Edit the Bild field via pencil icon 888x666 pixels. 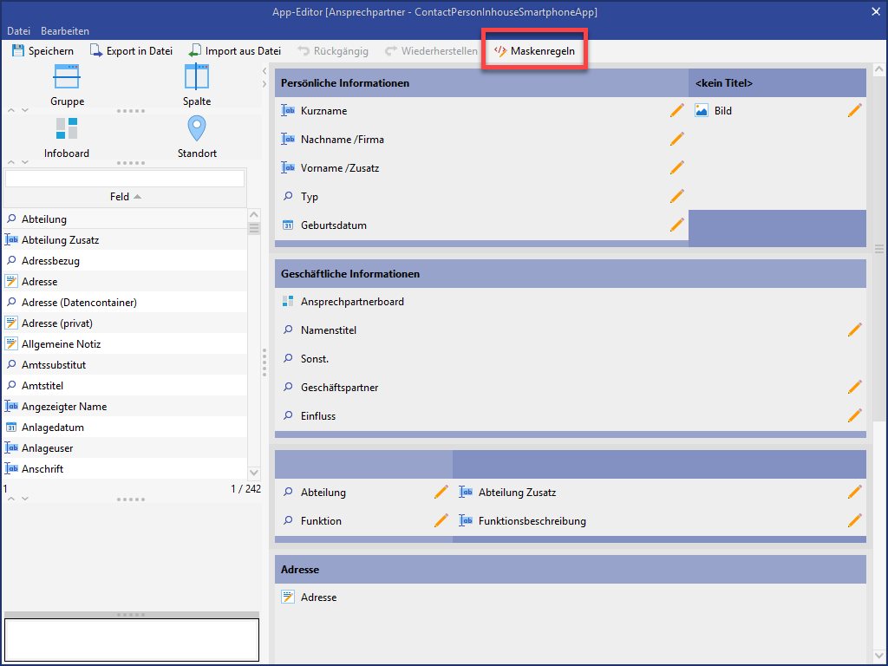854,110
